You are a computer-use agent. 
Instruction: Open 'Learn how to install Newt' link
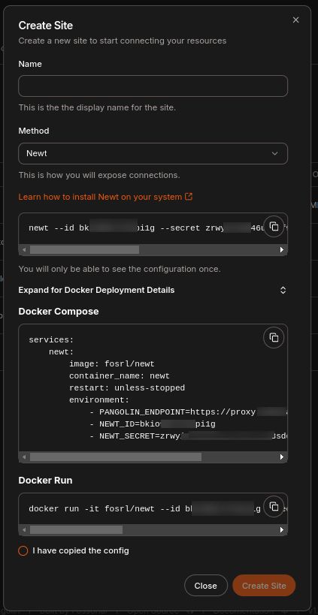coord(100,197)
